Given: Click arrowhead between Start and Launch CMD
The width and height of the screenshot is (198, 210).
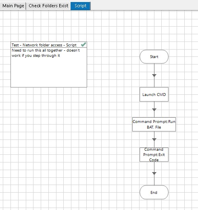Looking at the screenshot, I should (x=154, y=75).
